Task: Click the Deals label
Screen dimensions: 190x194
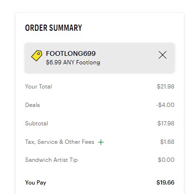Action: (33, 105)
